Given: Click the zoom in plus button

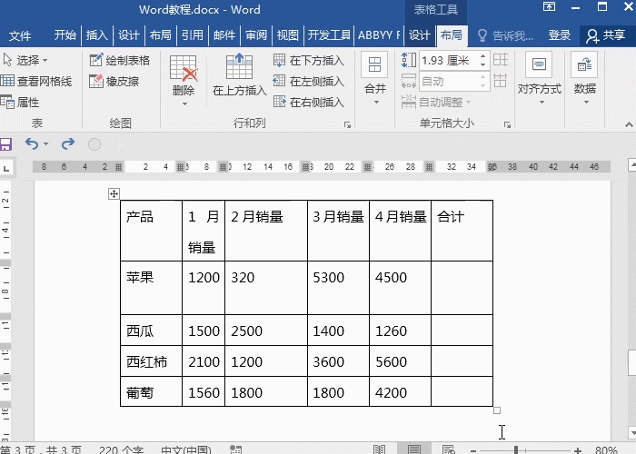Looking at the screenshot, I should 578,450.
